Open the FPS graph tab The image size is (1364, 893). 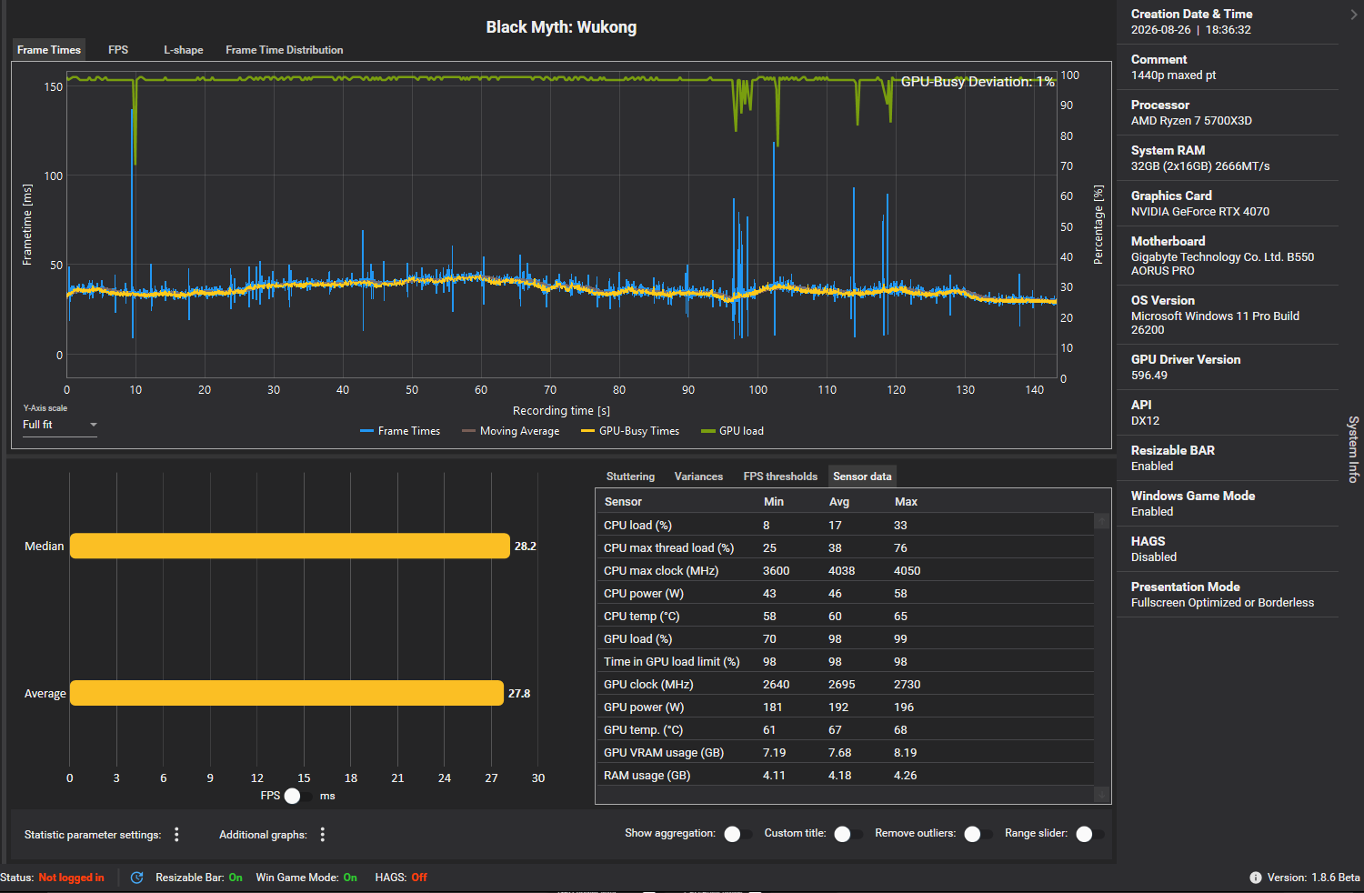118,50
